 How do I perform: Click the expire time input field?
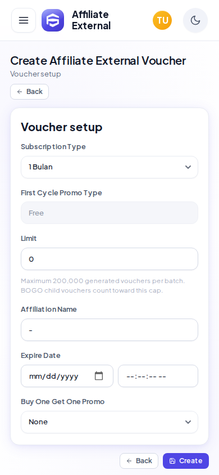point(158,376)
